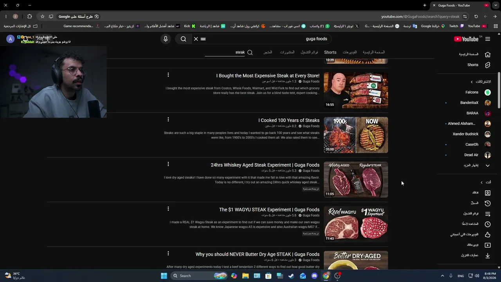This screenshot has width=501, height=282.
Task: Focus the YouTube search field with guga foods
Action: pyautogui.click(x=266, y=39)
